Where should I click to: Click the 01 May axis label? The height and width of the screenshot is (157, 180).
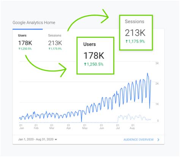[85, 127]
